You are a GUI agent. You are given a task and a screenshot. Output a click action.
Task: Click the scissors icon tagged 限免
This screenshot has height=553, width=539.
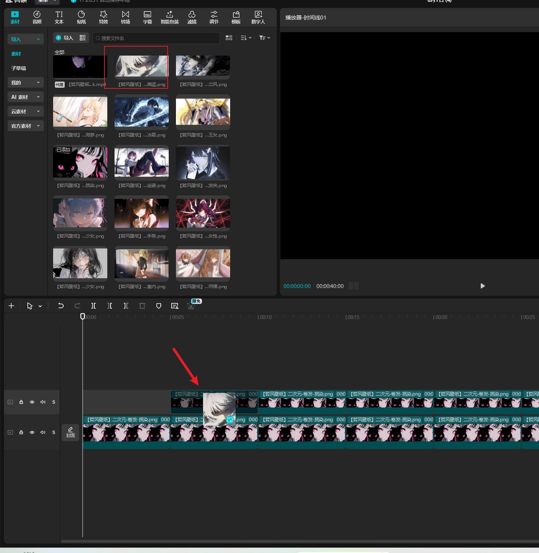click(191, 306)
